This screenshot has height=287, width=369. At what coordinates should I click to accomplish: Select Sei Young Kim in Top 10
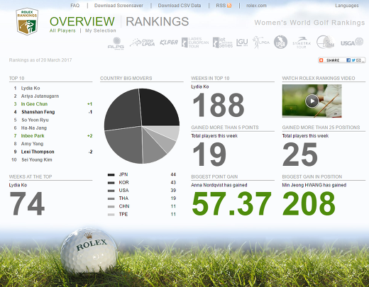pos(37,159)
